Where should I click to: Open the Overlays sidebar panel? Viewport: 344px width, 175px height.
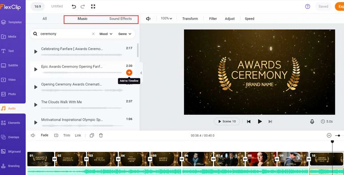pyautogui.click(x=10, y=137)
